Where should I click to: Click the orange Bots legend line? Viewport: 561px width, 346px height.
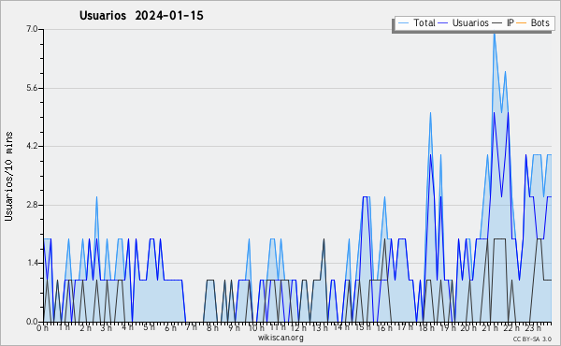522,23
